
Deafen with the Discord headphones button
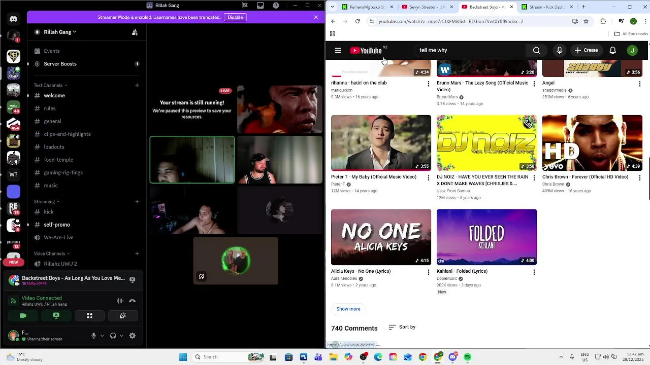point(113,336)
